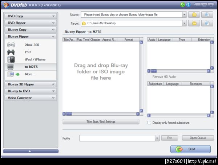The height and width of the screenshot is (165, 218).
Task: Click the iPod / iPhone device icon
Action: [11, 59]
